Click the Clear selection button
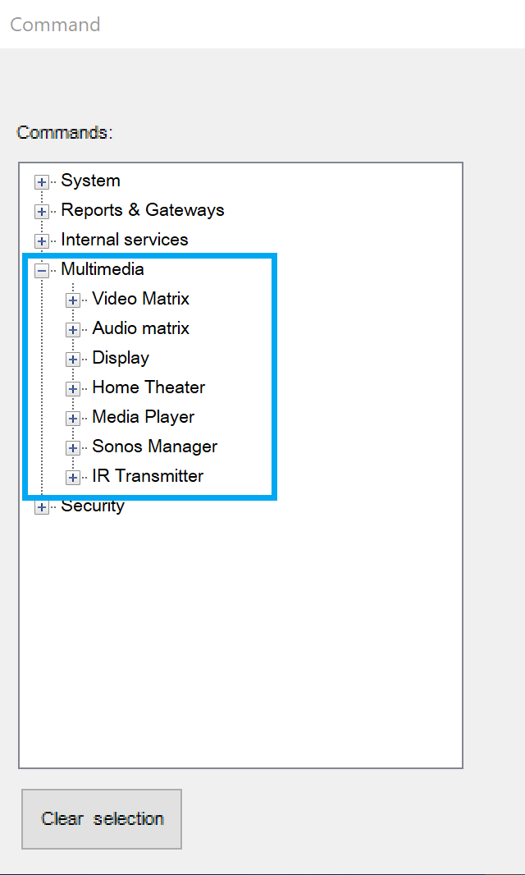525x875 pixels. point(102,818)
